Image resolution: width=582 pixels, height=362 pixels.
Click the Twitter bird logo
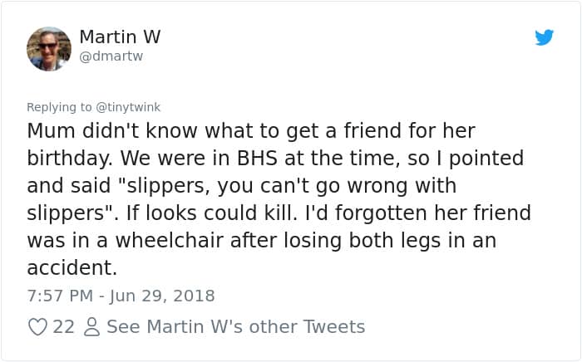click(x=545, y=37)
